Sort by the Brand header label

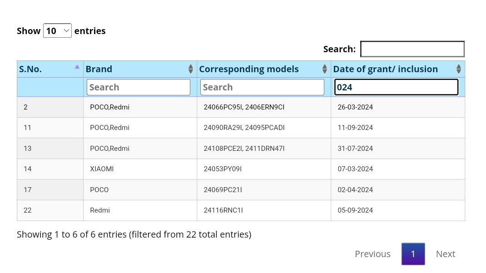pyautogui.click(x=99, y=69)
